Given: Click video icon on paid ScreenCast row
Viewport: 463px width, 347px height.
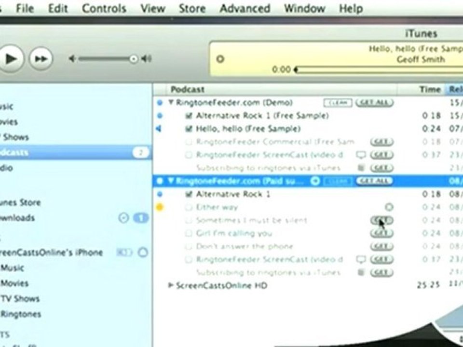Looking at the screenshot, I should pyautogui.click(x=361, y=259).
